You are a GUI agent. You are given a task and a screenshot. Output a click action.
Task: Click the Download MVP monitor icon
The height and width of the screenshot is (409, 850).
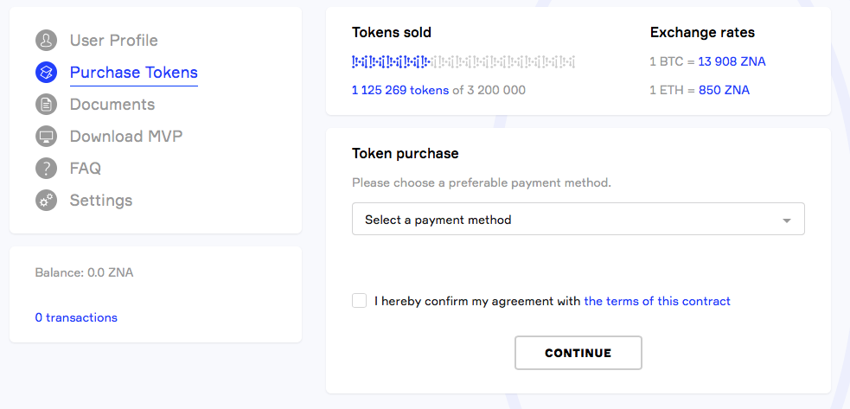(46, 137)
